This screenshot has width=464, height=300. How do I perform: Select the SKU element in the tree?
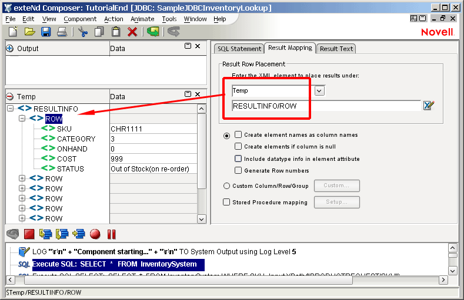tap(64, 129)
